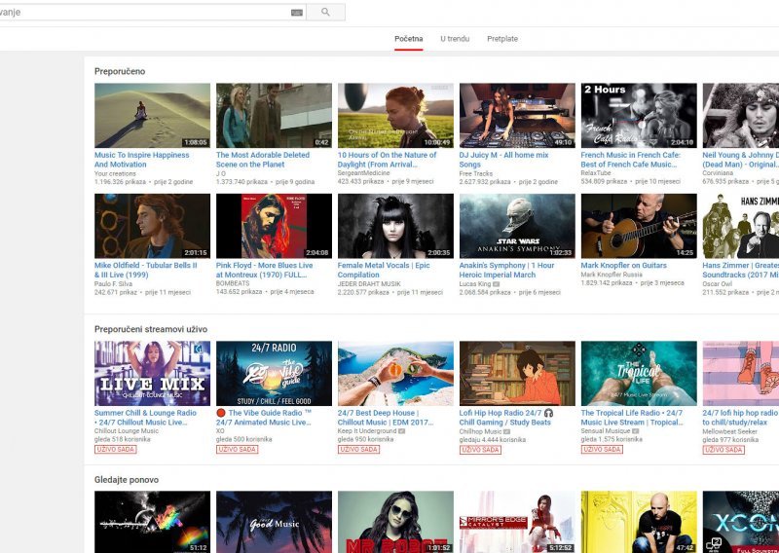Play the Mirror's Edge Catalyst thumbnail
This screenshot has height=553, width=779.
coord(517,522)
